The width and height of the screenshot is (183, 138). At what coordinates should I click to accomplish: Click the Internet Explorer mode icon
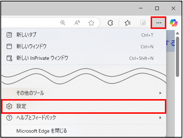click(143, 23)
